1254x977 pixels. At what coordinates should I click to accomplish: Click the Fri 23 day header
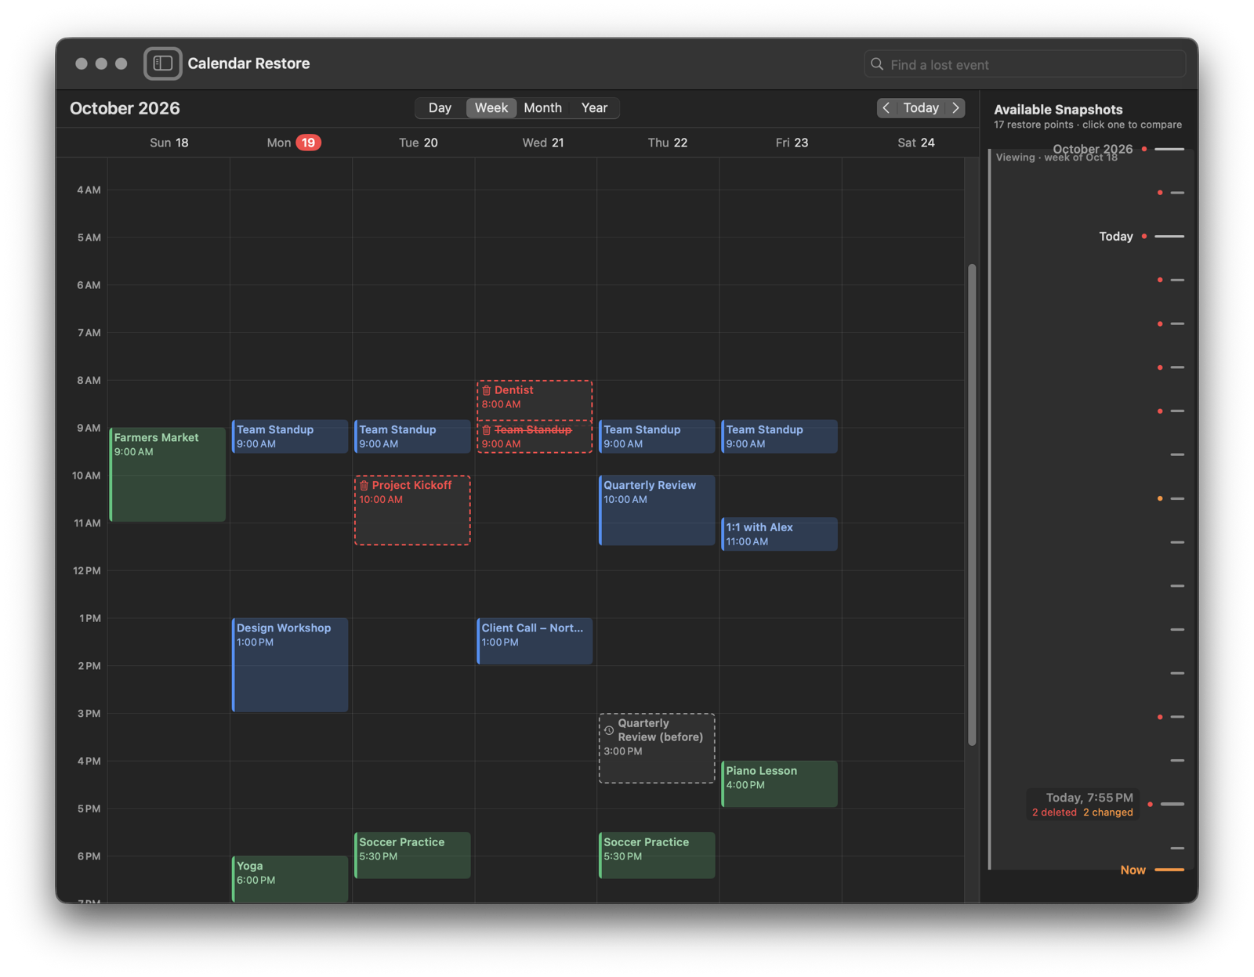(792, 143)
